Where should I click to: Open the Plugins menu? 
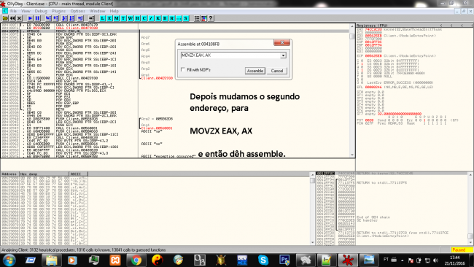[58, 11]
